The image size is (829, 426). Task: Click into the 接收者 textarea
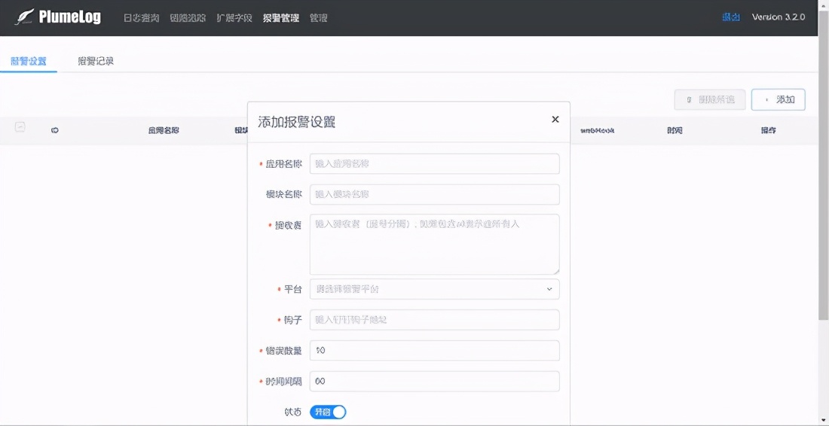click(434, 244)
